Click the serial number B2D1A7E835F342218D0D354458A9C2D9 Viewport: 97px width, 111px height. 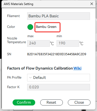click(57, 54)
